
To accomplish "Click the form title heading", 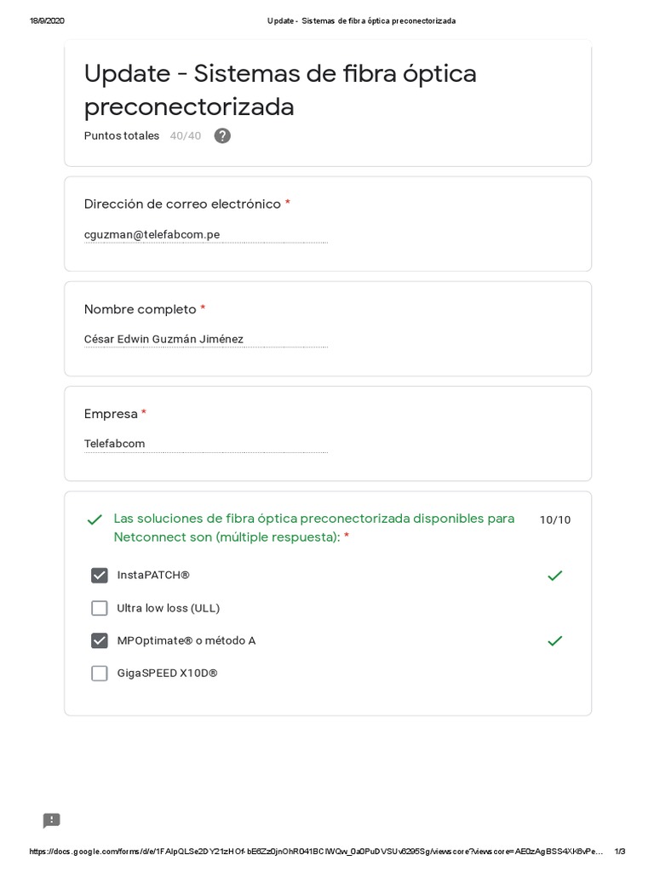I will (x=280, y=90).
